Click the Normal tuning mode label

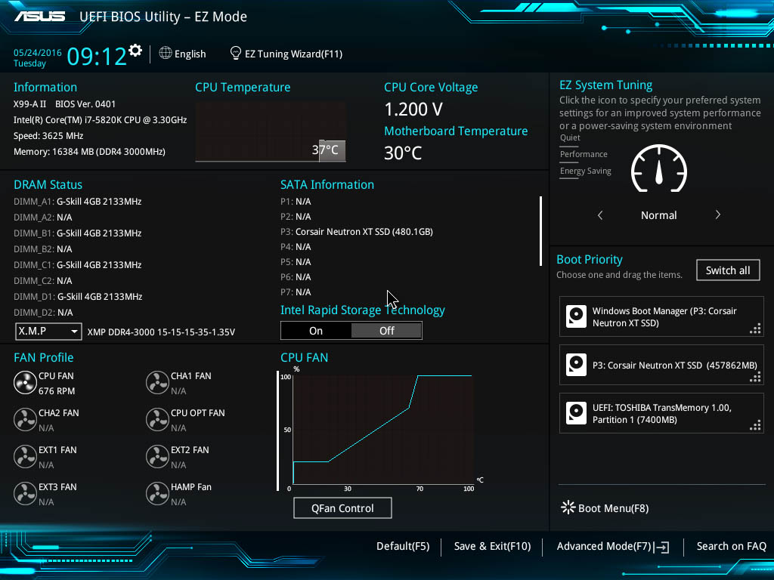(x=658, y=215)
